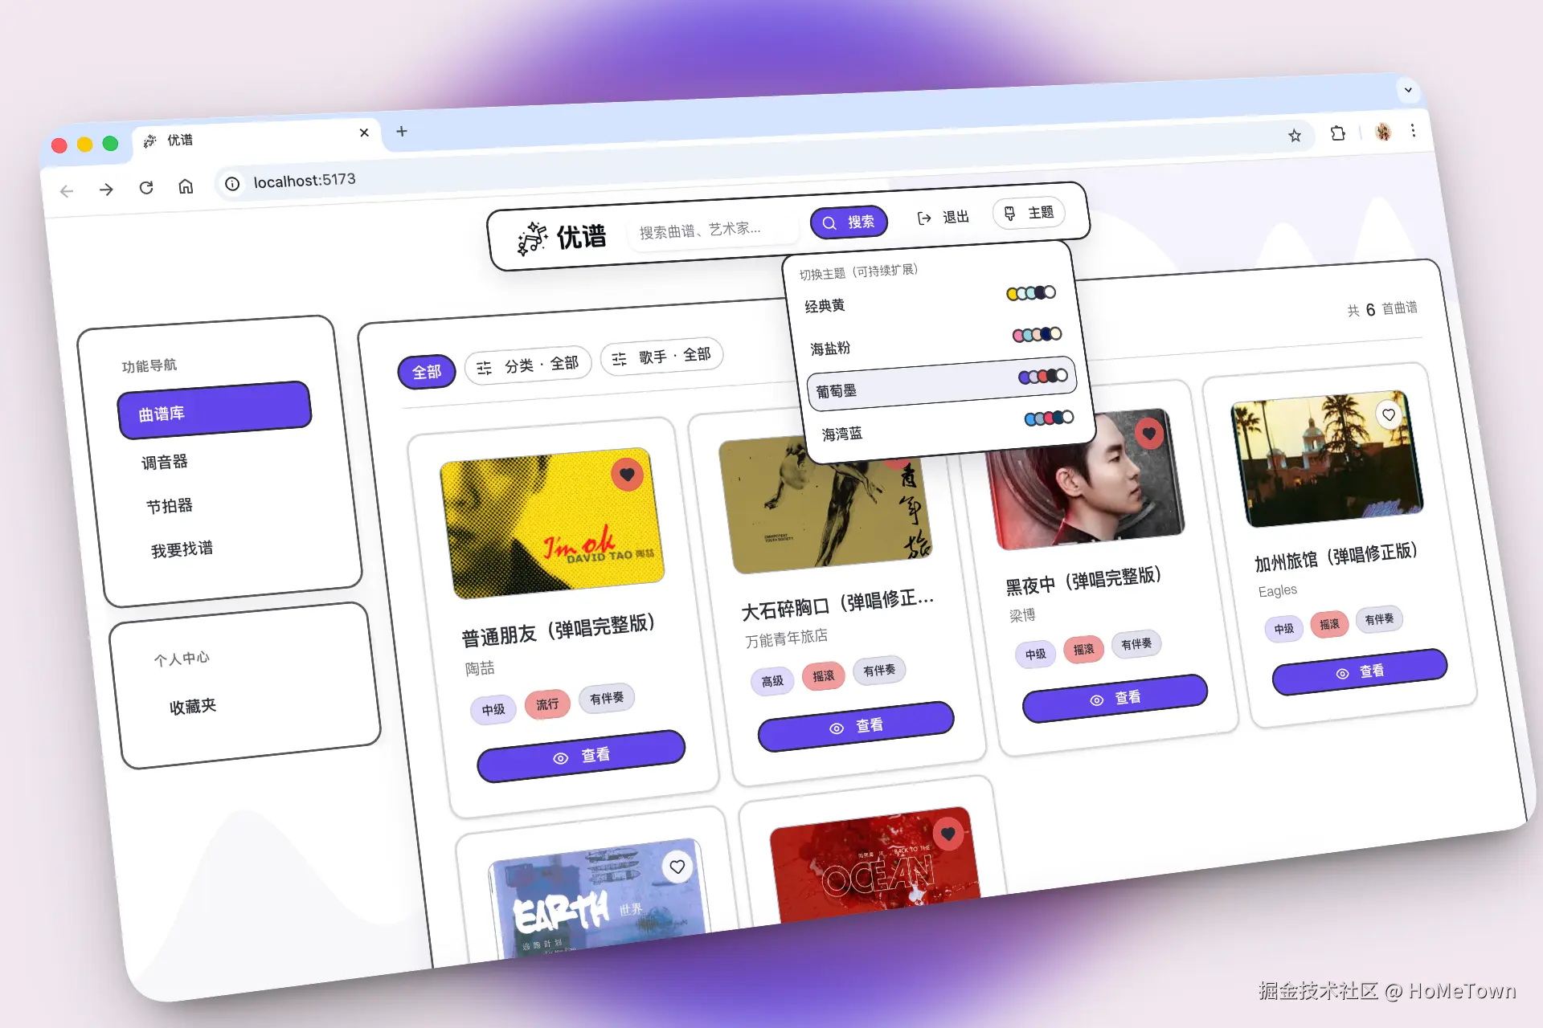The width and height of the screenshot is (1543, 1028).
Task: Toggle favorite heart on 加州旅馆 card
Action: [1389, 414]
